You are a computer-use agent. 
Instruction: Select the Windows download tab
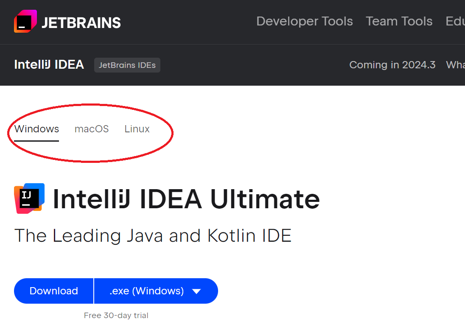36,129
